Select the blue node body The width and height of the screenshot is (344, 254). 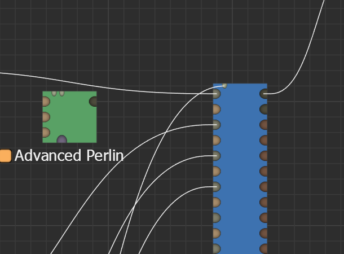[x=240, y=169]
